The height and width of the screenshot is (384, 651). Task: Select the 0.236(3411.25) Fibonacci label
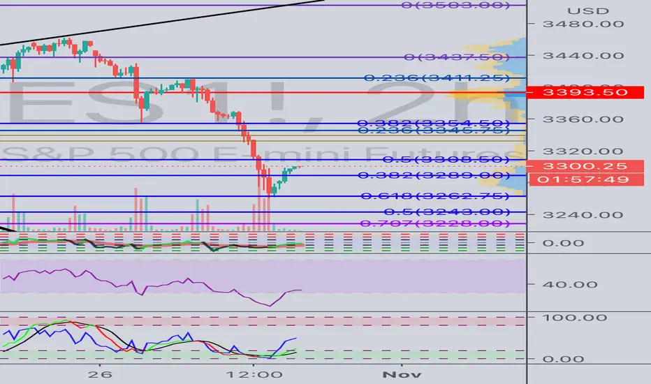pos(437,77)
